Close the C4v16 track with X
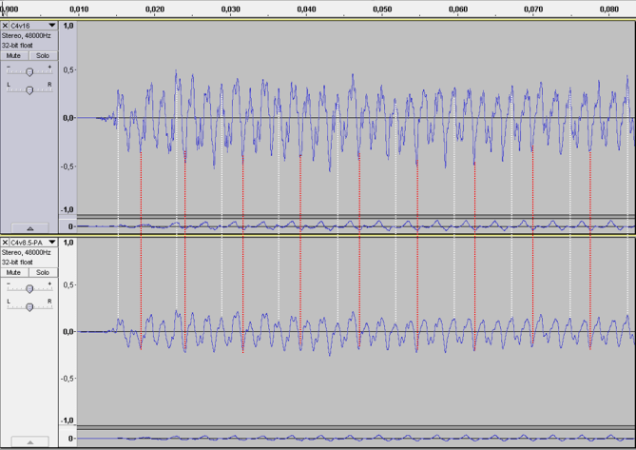636x450 pixels. 6,26
